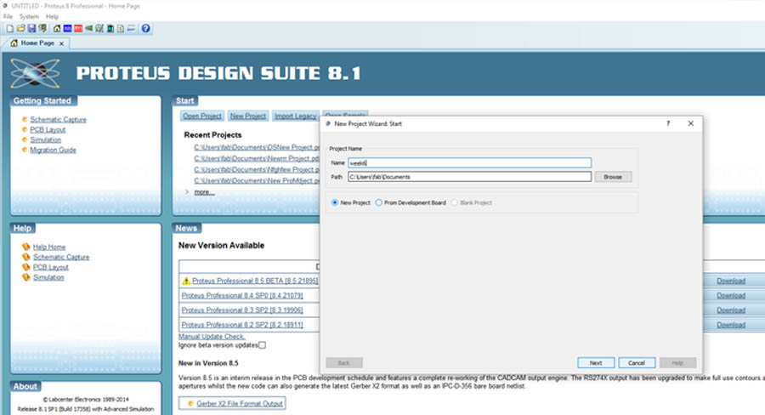The height and width of the screenshot is (415, 765).
Task: Open recent project New ProMdject
Action: click(257, 181)
